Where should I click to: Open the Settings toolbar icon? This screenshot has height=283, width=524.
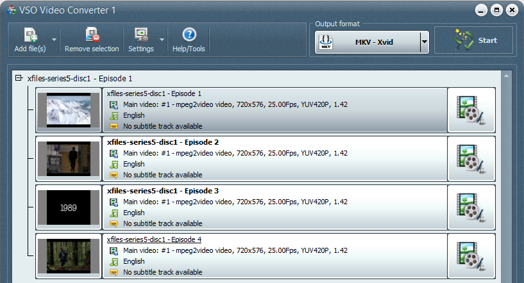pyautogui.click(x=141, y=35)
